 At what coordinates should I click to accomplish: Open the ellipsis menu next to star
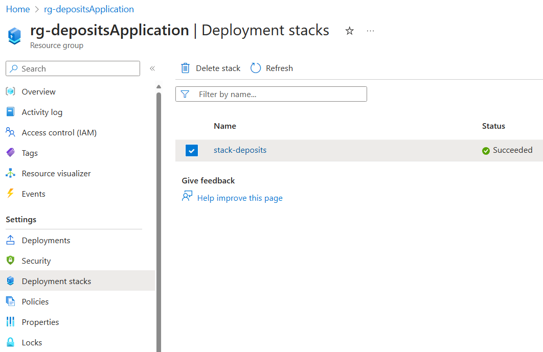pos(370,31)
